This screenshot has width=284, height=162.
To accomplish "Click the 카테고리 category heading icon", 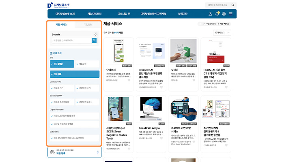I will point(51,53).
